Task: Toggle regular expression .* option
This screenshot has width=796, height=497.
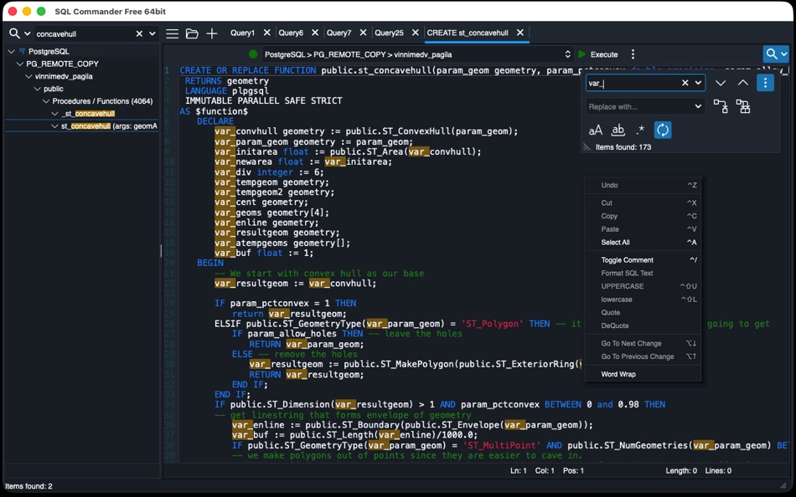Action: tap(640, 130)
